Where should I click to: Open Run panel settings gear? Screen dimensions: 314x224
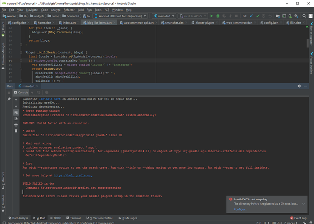[299, 86]
